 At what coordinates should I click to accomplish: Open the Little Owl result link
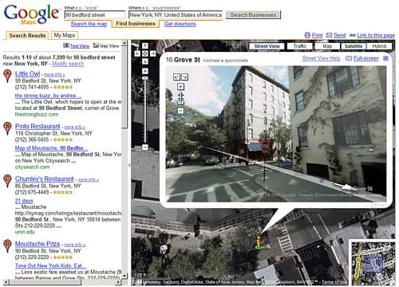coord(28,73)
